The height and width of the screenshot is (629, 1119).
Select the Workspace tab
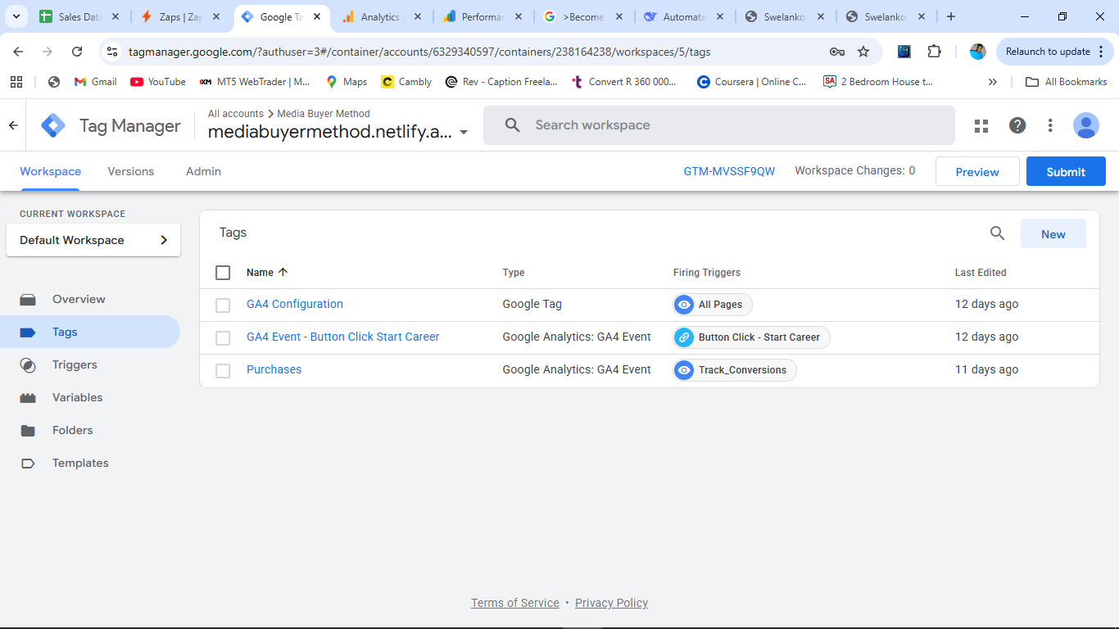51,171
